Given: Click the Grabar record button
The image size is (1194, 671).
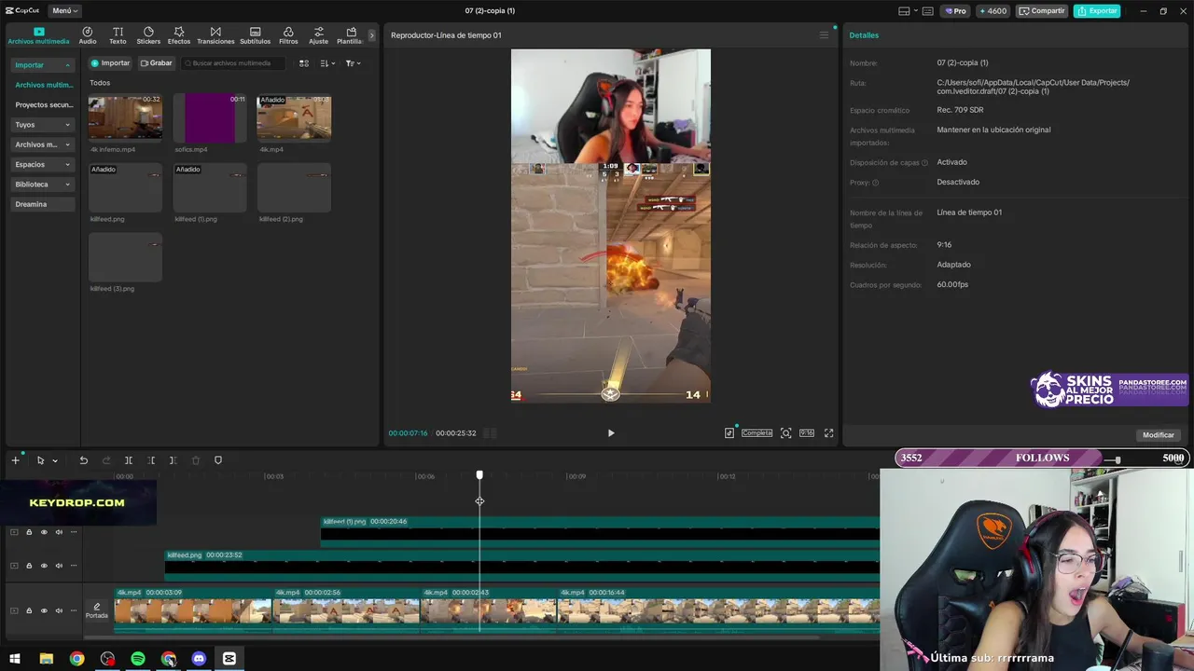Looking at the screenshot, I should (x=157, y=63).
